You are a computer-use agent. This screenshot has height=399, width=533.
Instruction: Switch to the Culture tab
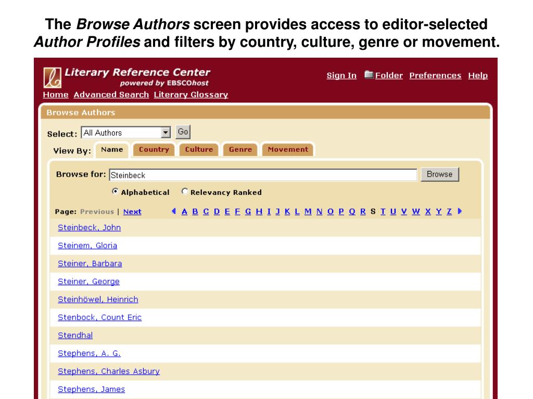pyautogui.click(x=199, y=150)
